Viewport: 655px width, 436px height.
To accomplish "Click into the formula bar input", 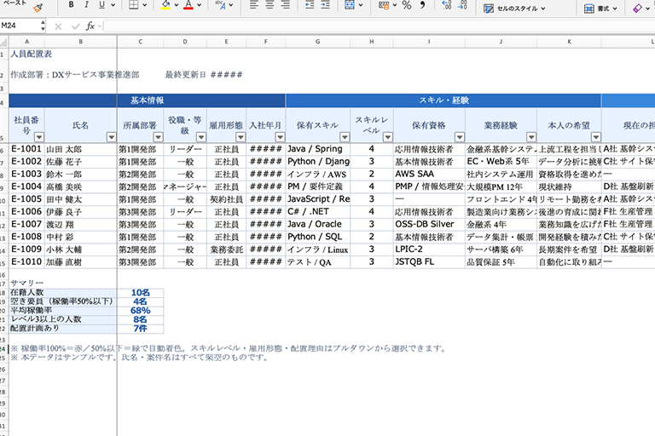I will (x=380, y=26).
